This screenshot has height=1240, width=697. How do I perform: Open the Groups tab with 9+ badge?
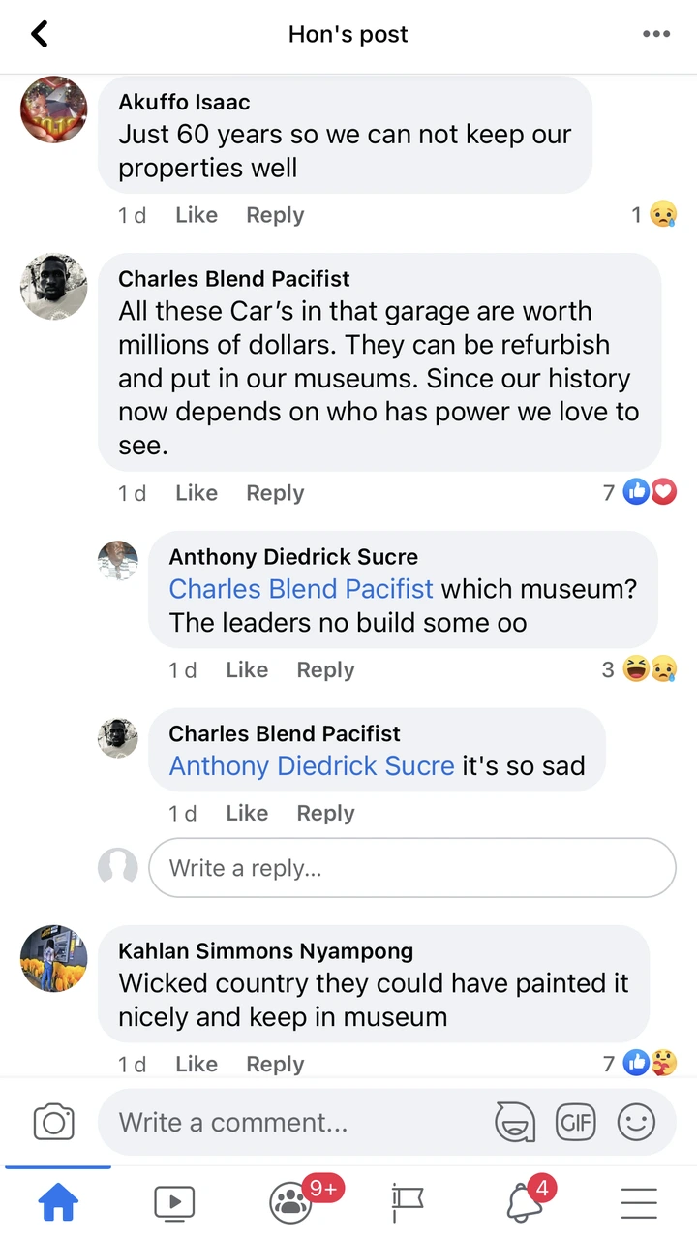[x=290, y=1203]
